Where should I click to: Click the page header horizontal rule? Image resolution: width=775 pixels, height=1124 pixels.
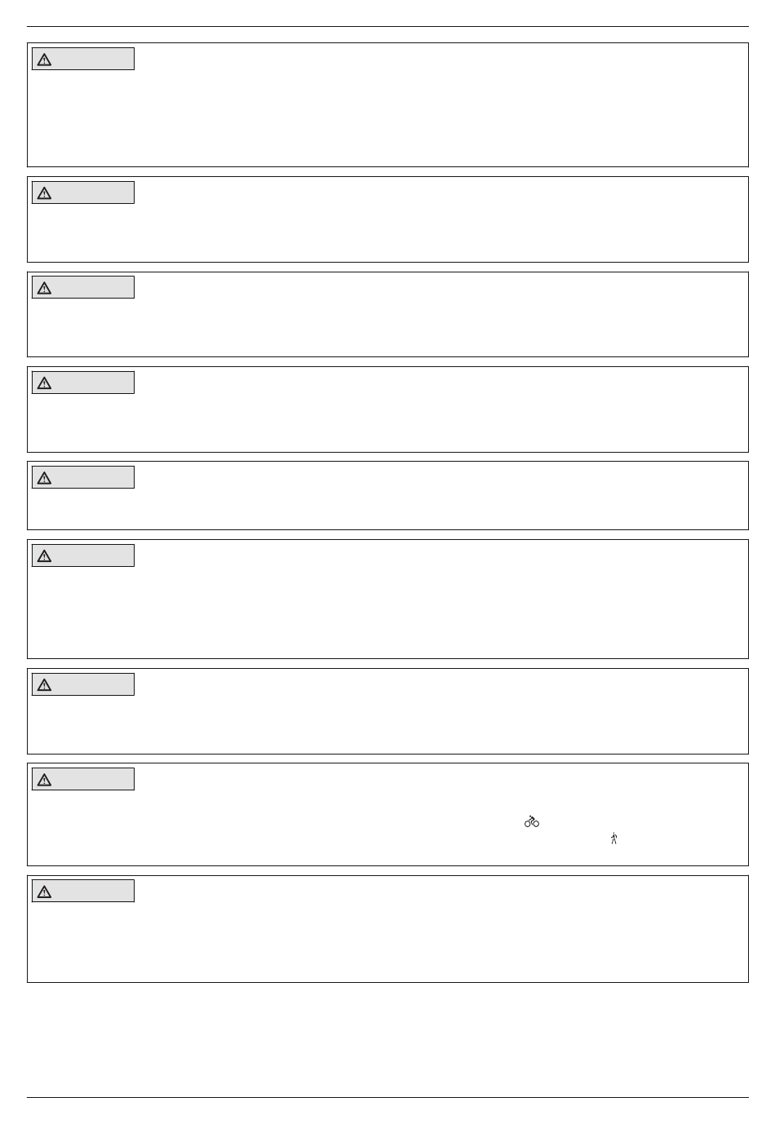387,26
